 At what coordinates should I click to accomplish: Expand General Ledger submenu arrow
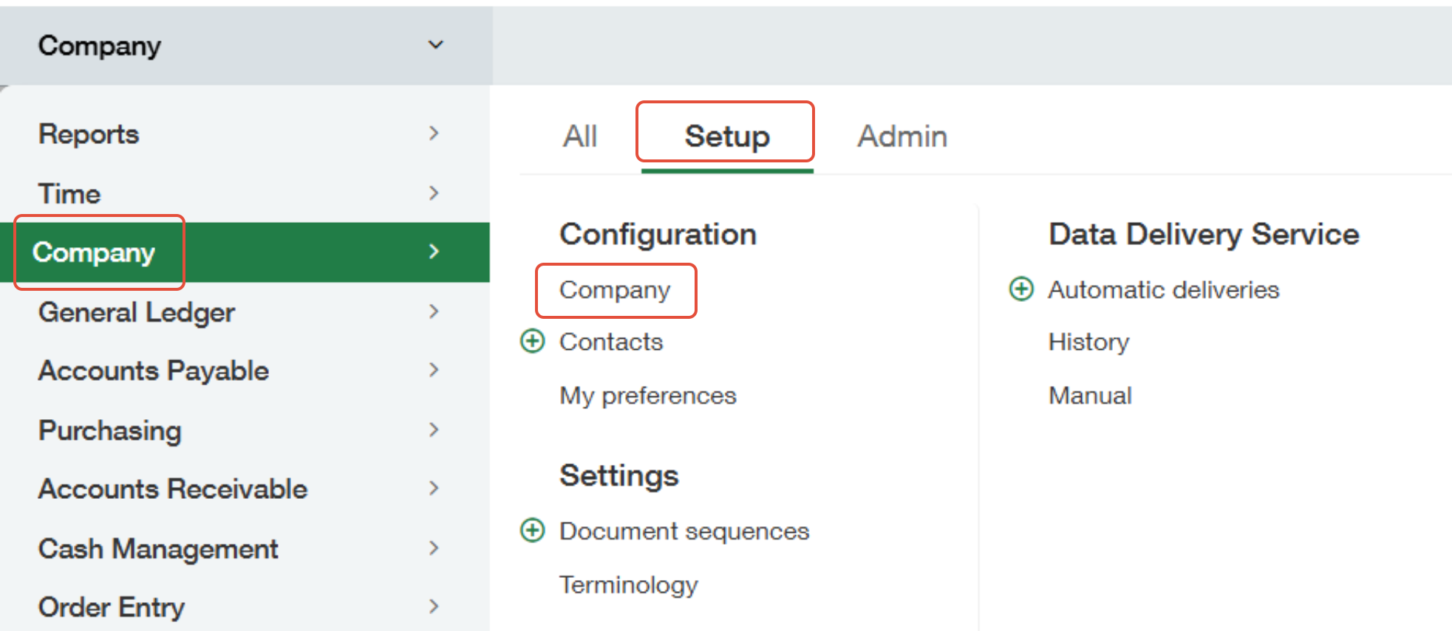coord(434,312)
